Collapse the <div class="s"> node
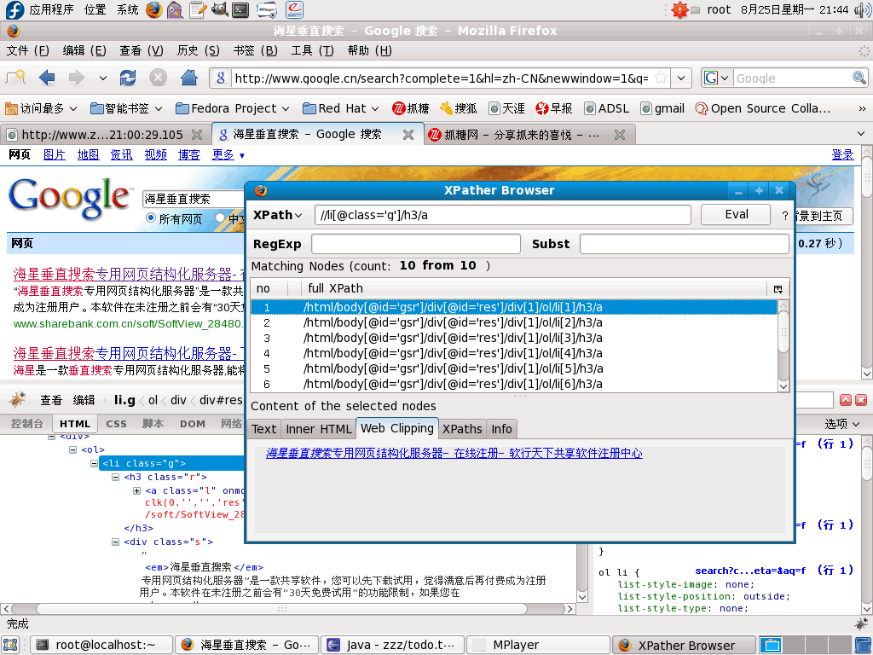The width and height of the screenshot is (873, 655). (115, 542)
